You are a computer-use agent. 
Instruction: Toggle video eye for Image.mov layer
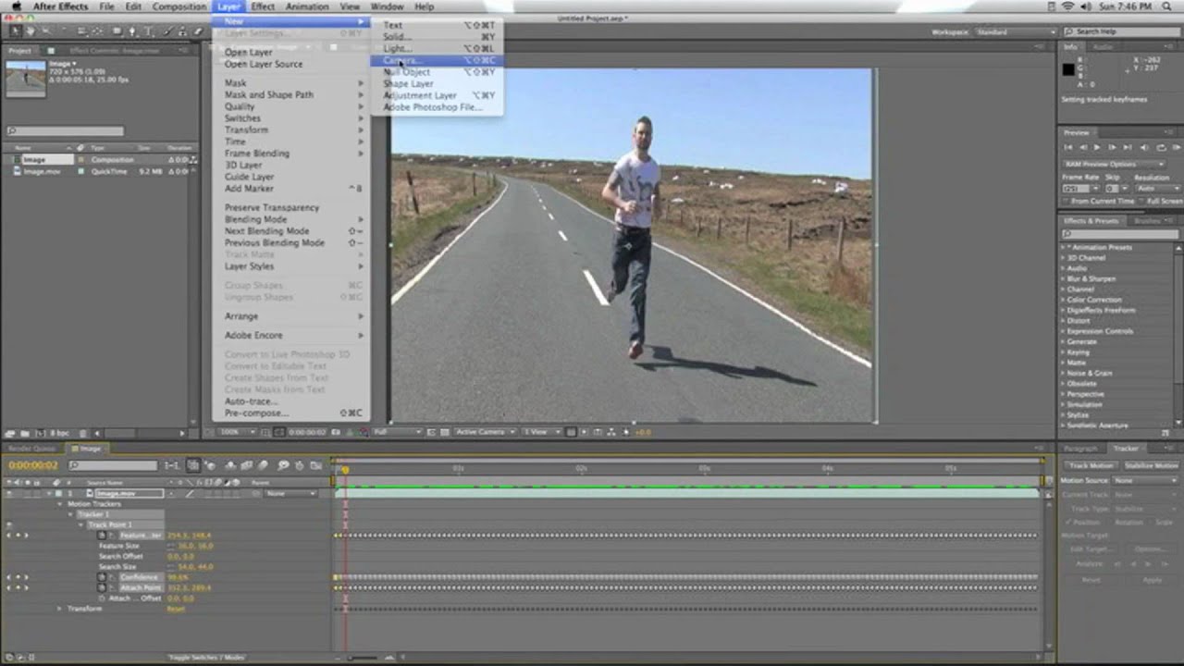9,494
